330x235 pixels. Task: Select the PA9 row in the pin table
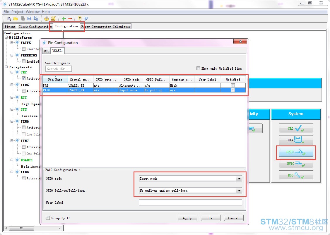144,85
